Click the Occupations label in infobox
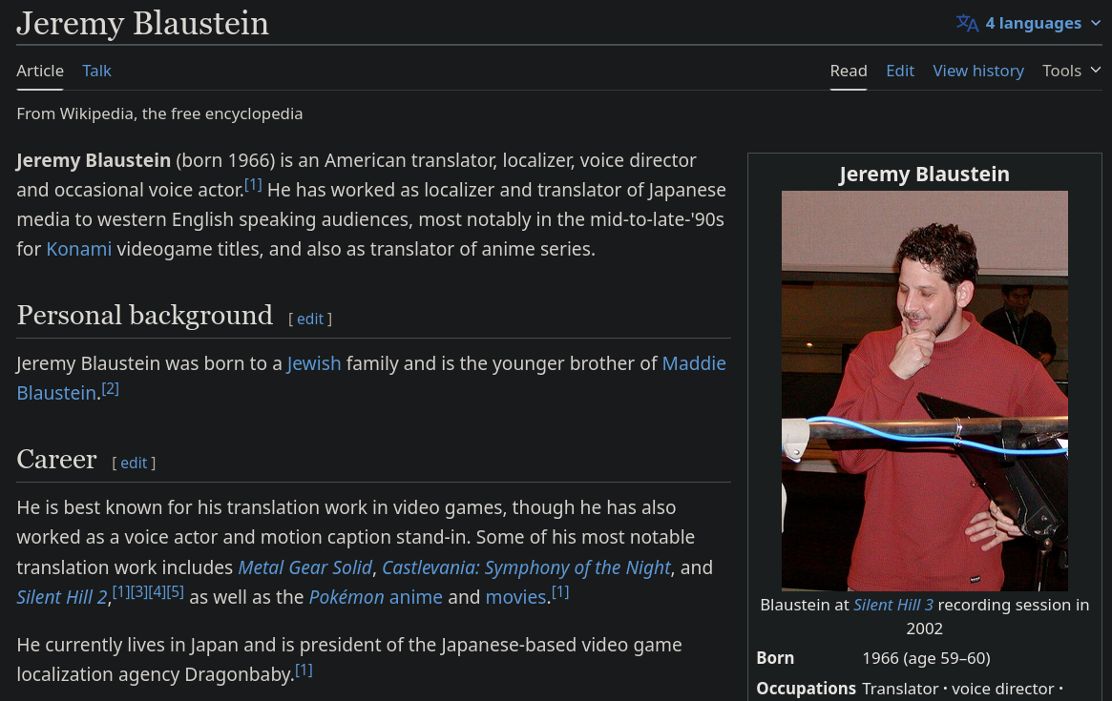Viewport: 1112px width, 701px height. [807, 689]
